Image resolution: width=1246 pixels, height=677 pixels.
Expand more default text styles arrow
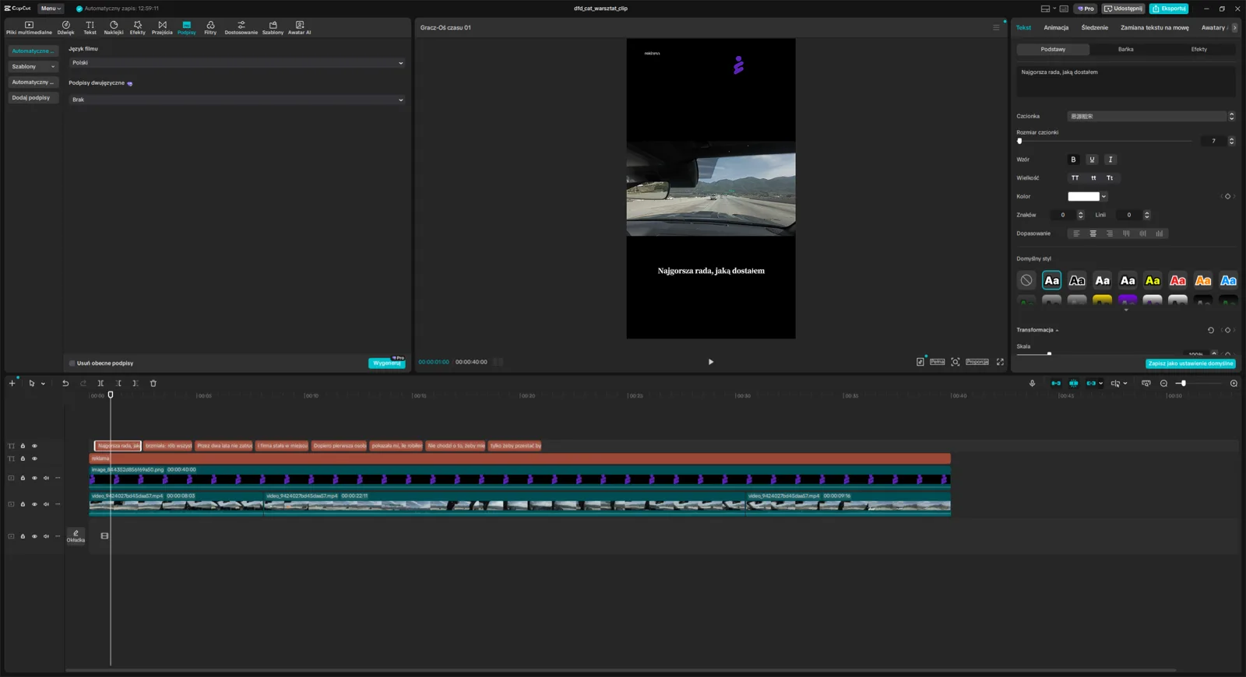tap(1126, 310)
